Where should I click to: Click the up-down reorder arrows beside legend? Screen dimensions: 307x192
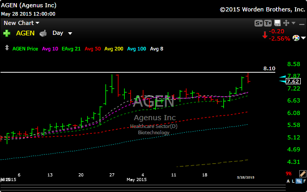click(x=7, y=48)
